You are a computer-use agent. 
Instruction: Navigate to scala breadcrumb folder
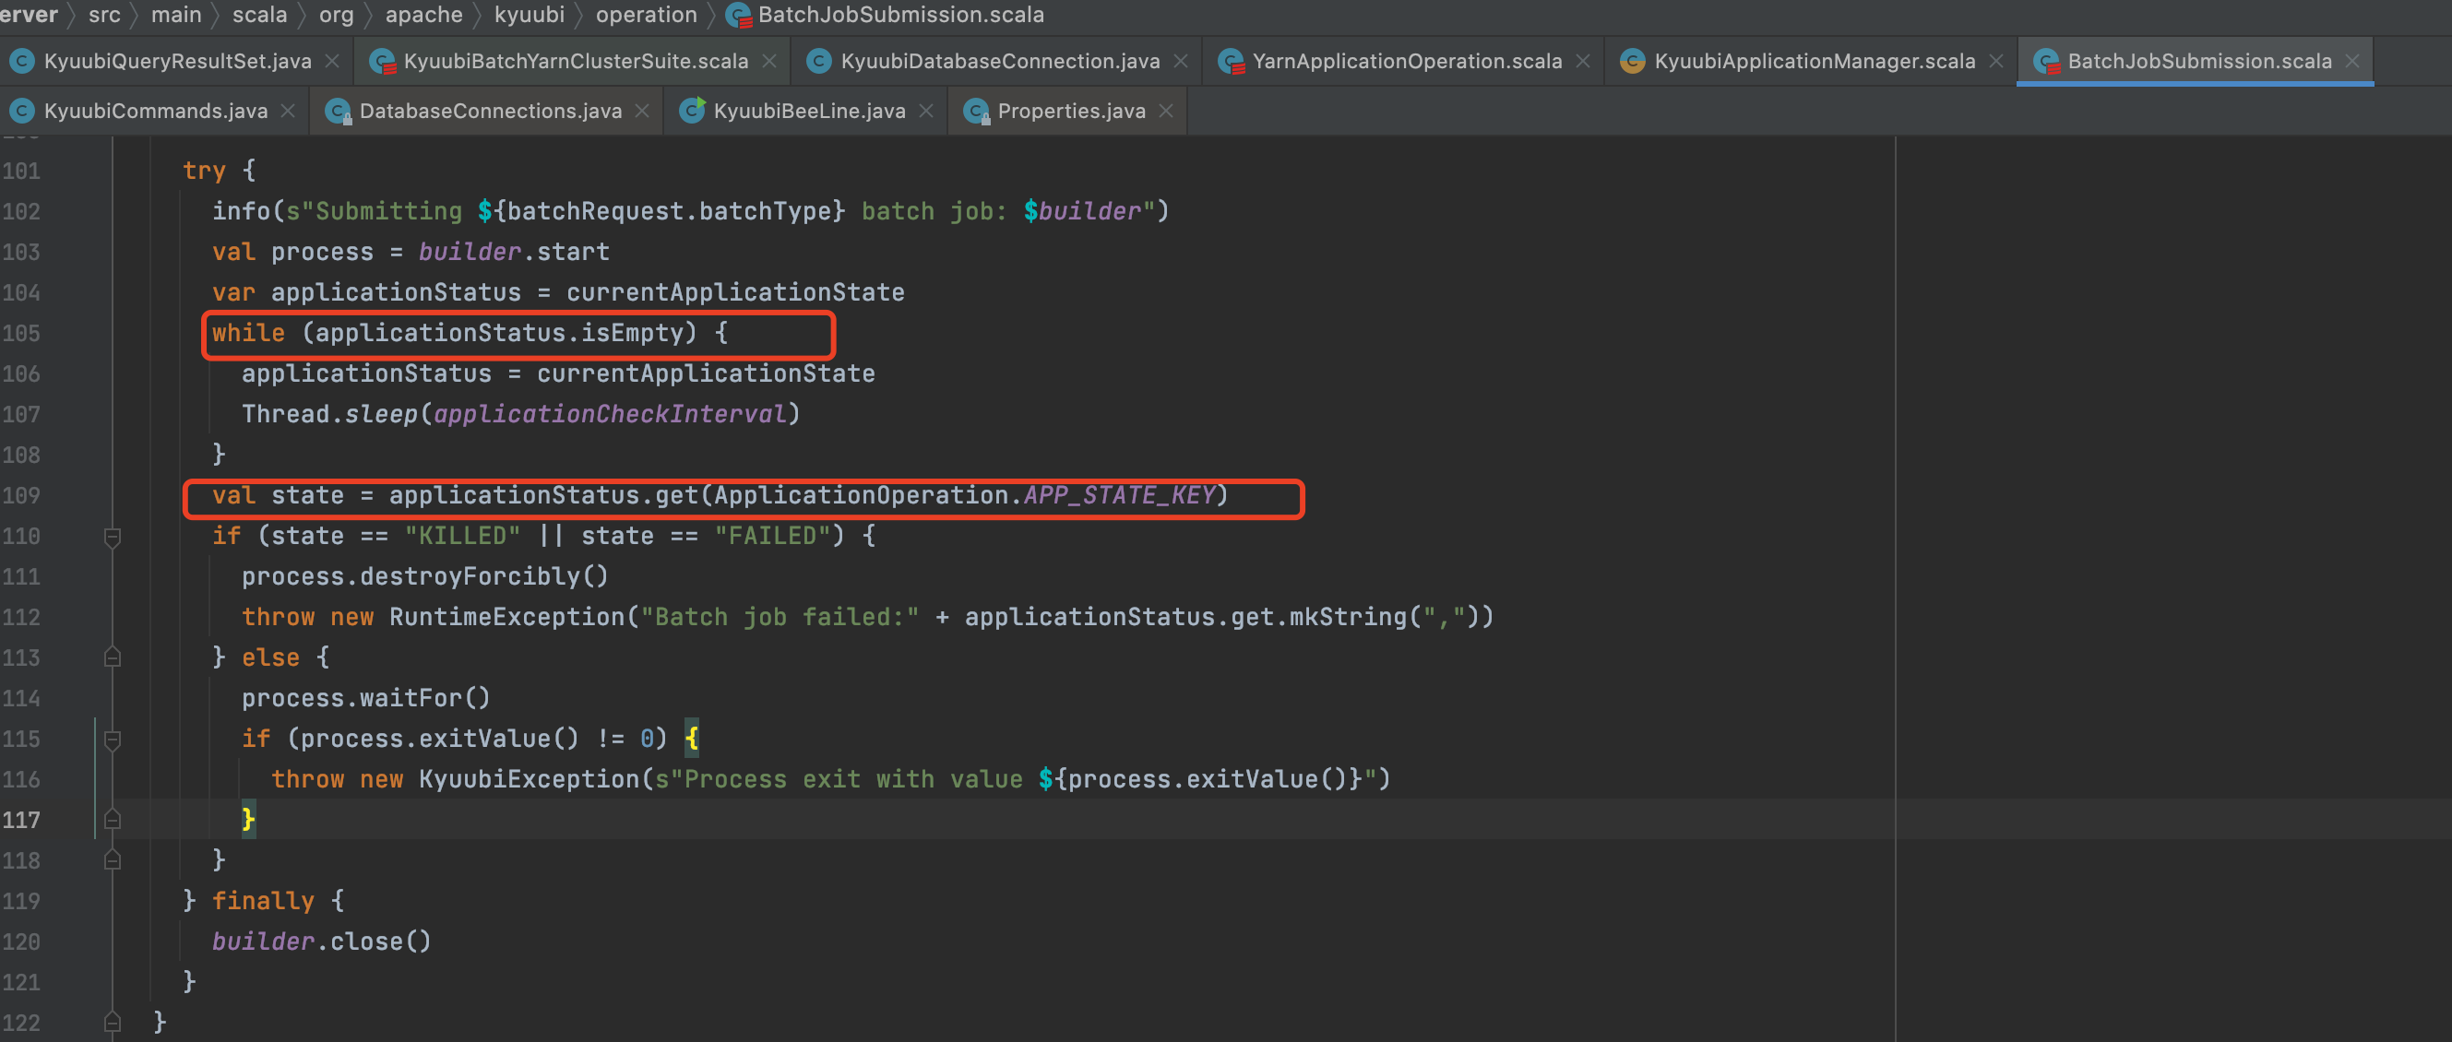pos(260,14)
